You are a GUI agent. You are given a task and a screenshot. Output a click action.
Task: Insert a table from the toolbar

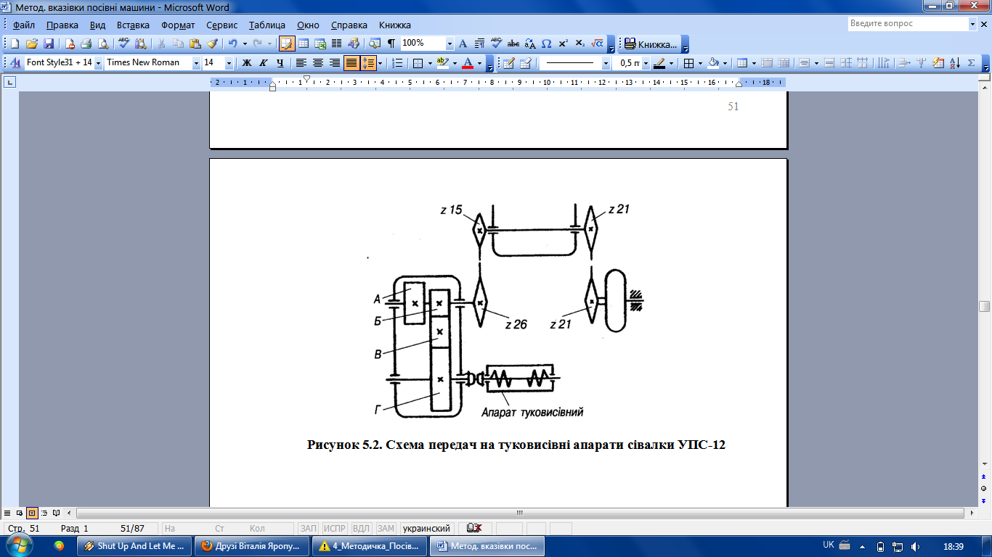[x=304, y=44]
